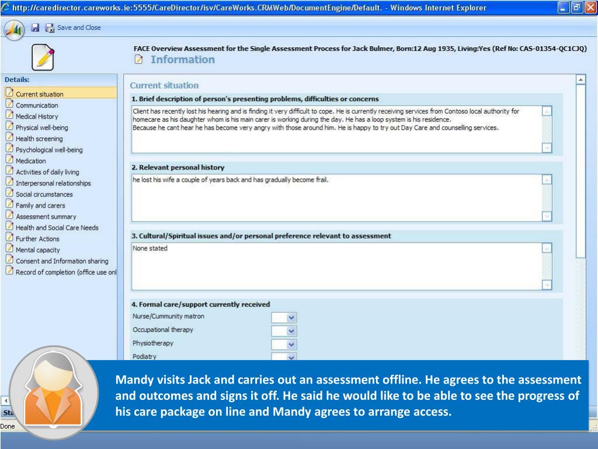This screenshot has width=598, height=449.
Task: Click the left arrow of the horizontal scrollbar
Action: [5, 400]
